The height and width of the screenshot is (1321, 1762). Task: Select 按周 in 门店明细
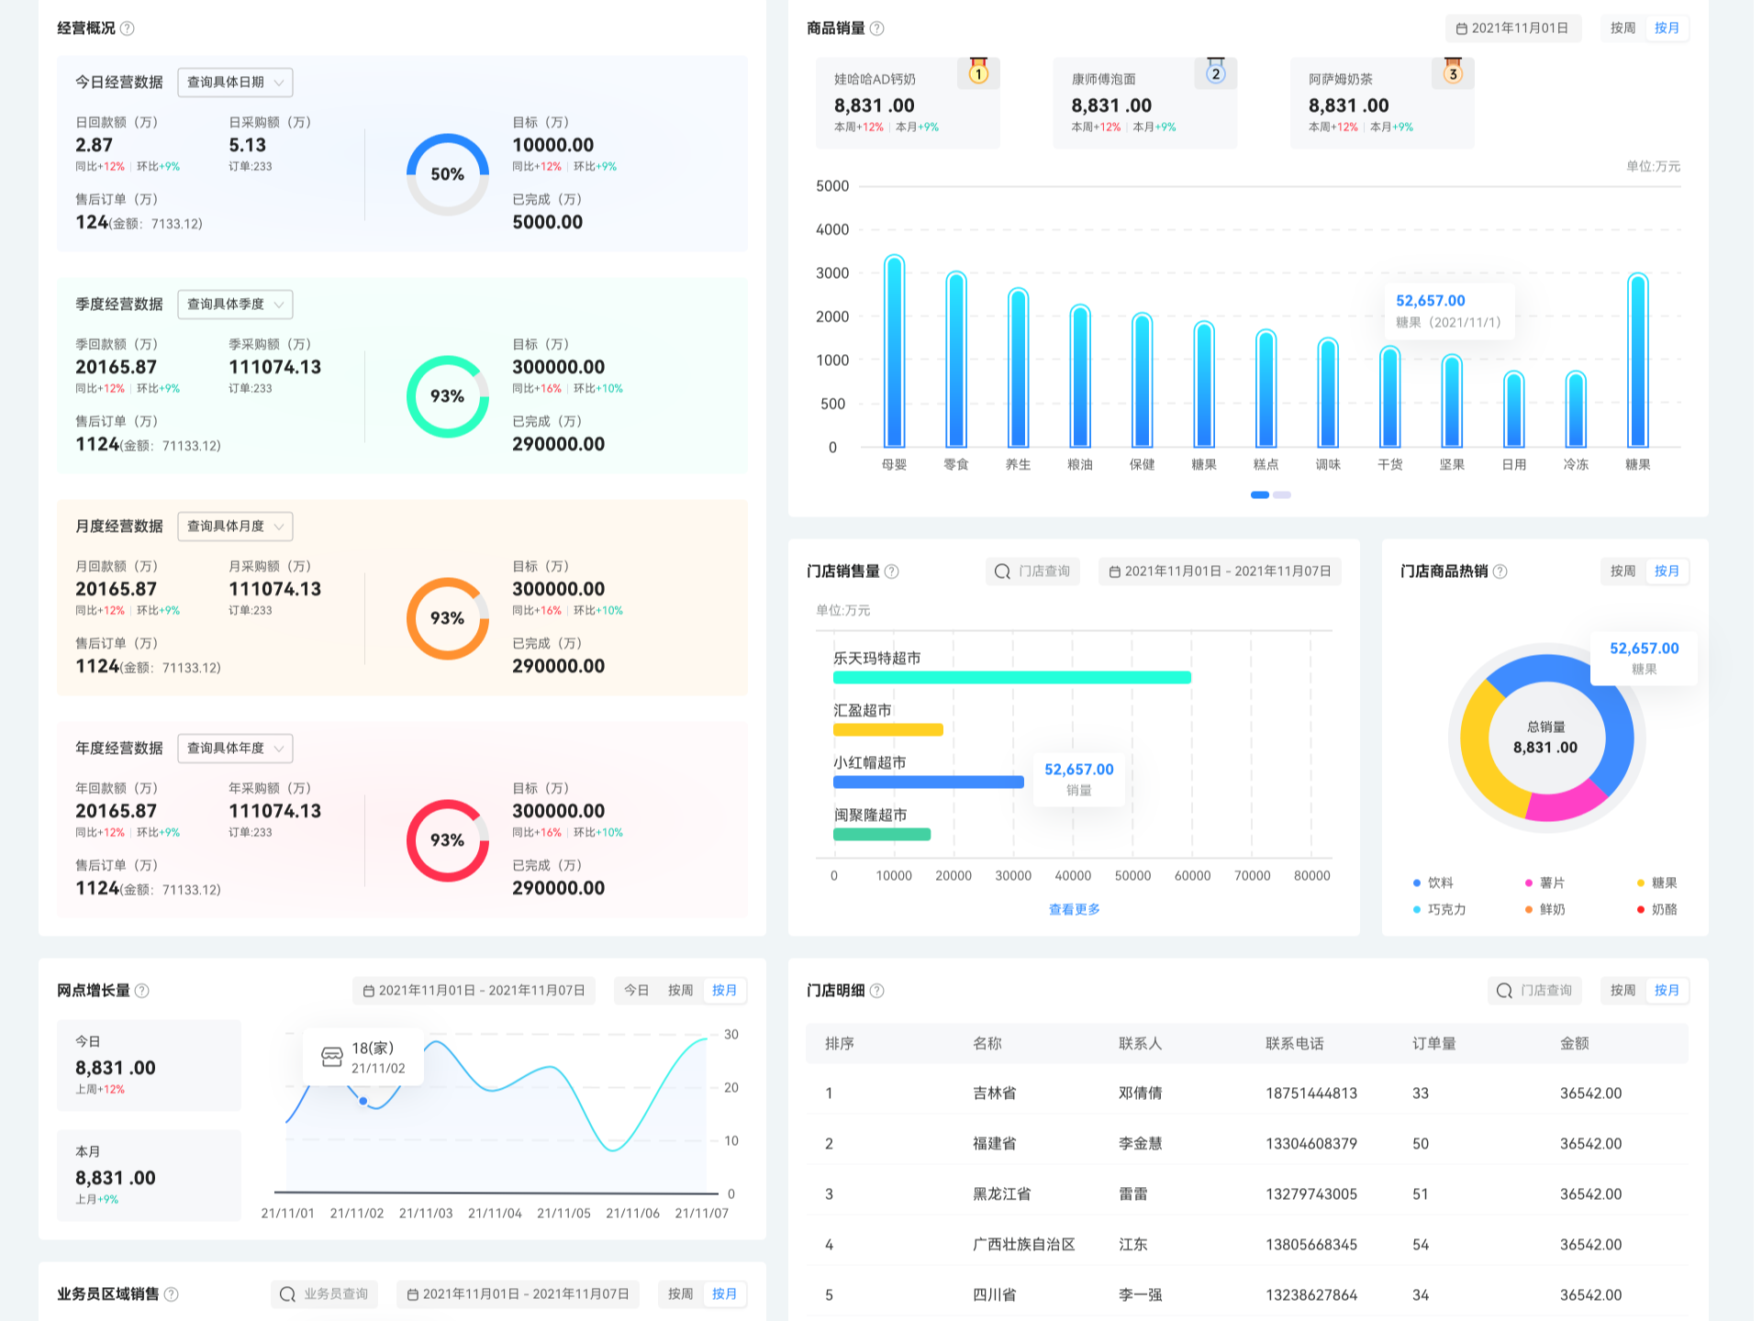click(x=1623, y=991)
